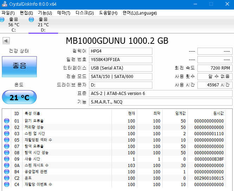Viewport: 234px width, 191px height.
Task: Select the 처리량 성능 row name
Action: pos(34,127)
